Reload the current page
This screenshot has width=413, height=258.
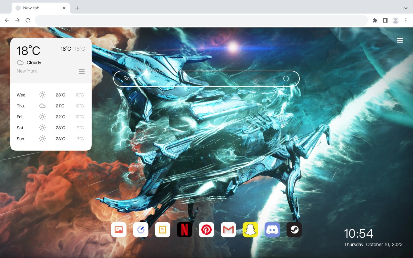pyautogui.click(x=28, y=20)
